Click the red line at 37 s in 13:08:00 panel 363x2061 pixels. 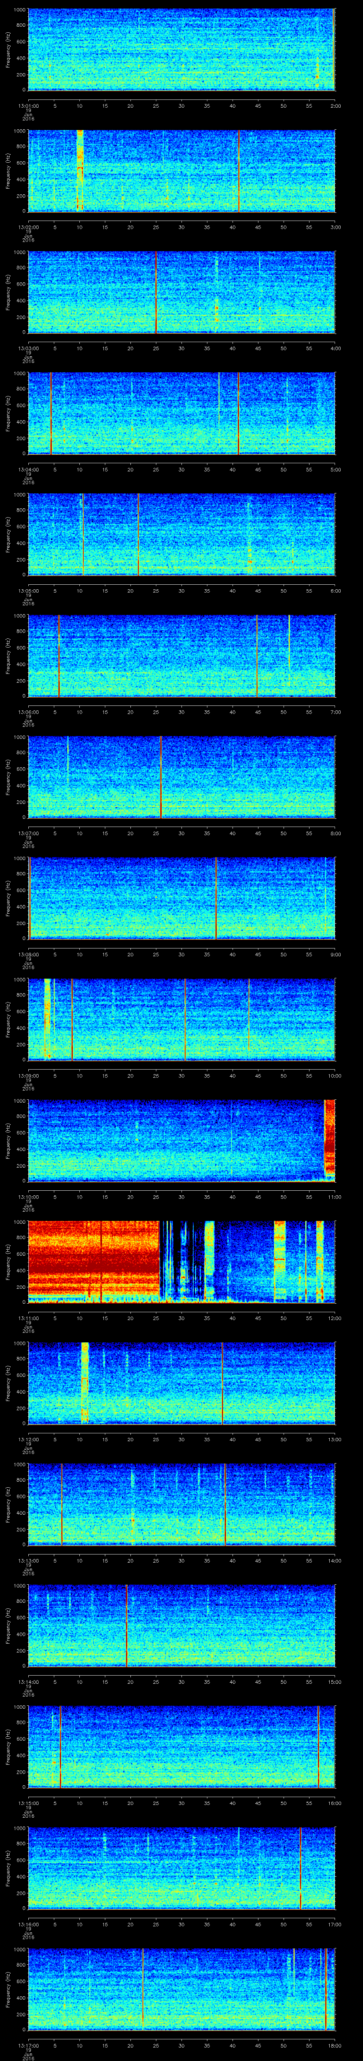(216, 898)
